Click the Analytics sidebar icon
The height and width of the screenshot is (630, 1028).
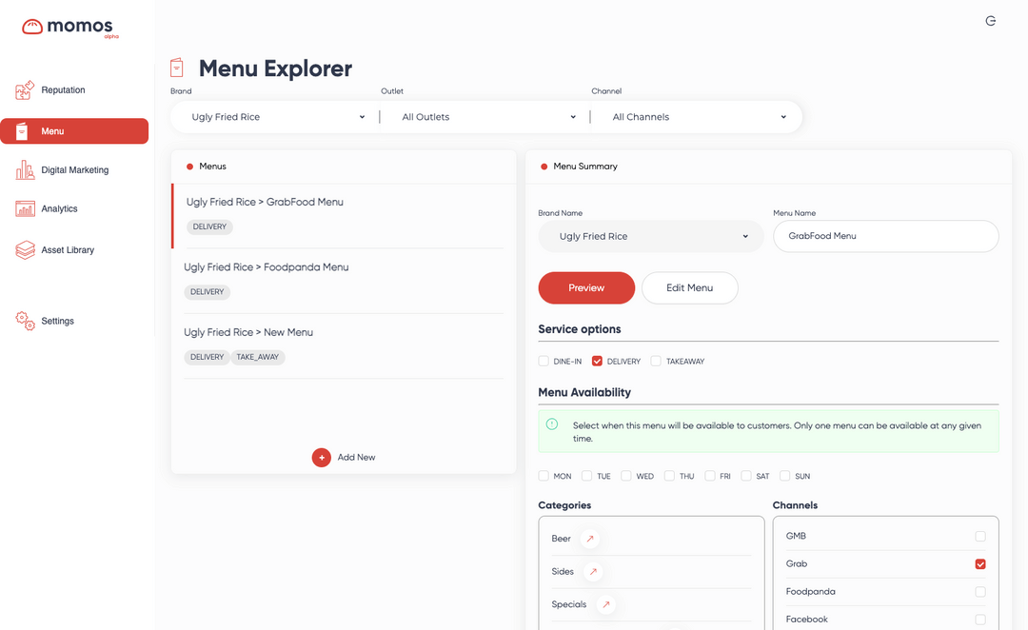(x=25, y=208)
